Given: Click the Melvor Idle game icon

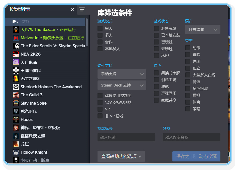Looking at the screenshot, I should pos(16,38).
